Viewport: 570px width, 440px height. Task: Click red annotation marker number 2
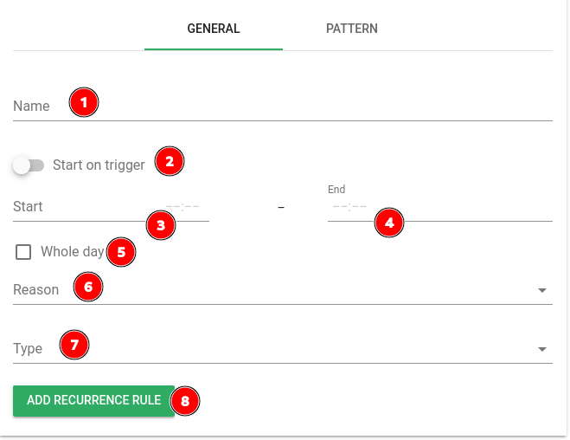tap(170, 161)
